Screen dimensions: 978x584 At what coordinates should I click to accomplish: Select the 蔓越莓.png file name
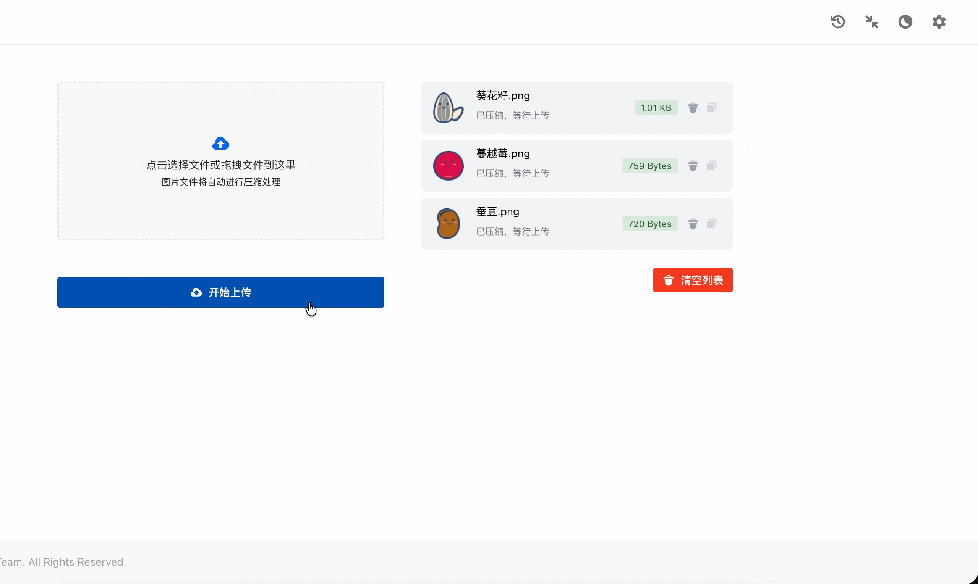503,153
